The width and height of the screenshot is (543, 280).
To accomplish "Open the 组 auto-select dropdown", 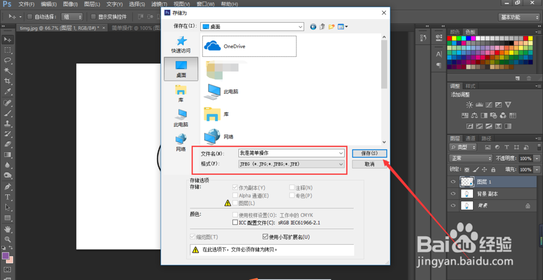I will pos(72,17).
